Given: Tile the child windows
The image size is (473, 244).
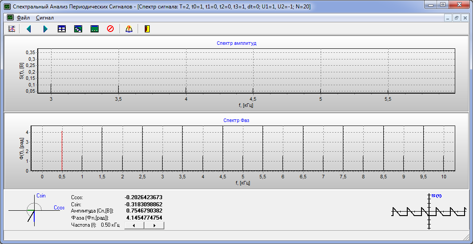Looking at the screenshot, I should point(62,29).
